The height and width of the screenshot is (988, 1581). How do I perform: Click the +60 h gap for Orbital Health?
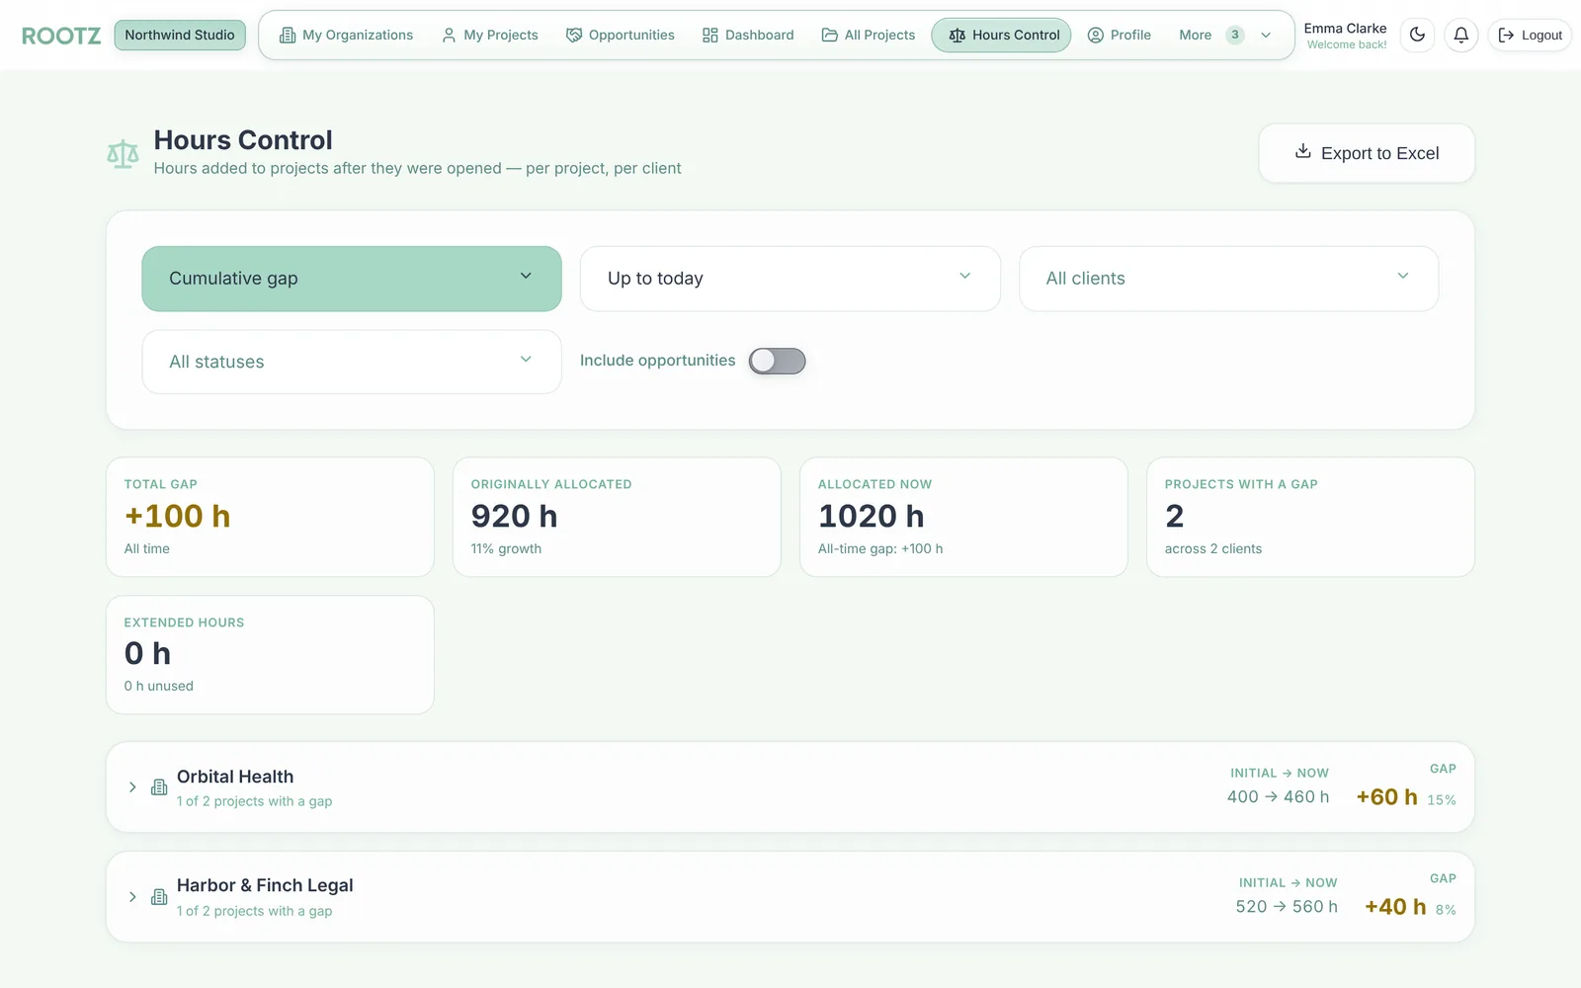click(1387, 797)
